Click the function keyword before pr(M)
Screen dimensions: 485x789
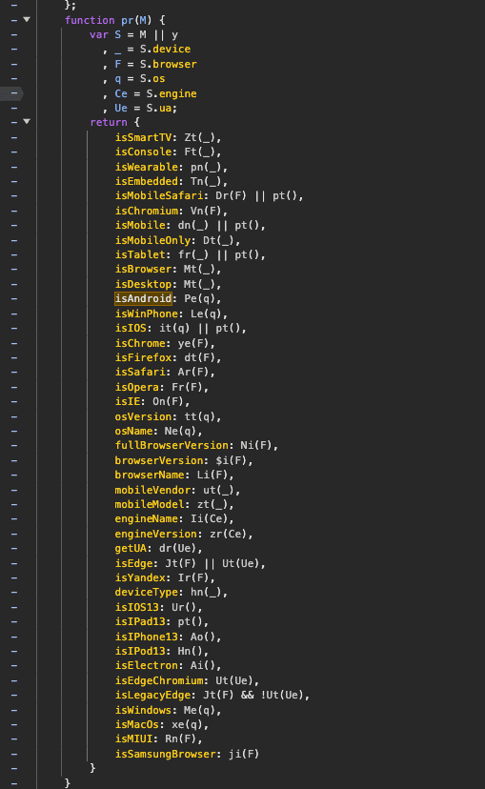(x=90, y=20)
